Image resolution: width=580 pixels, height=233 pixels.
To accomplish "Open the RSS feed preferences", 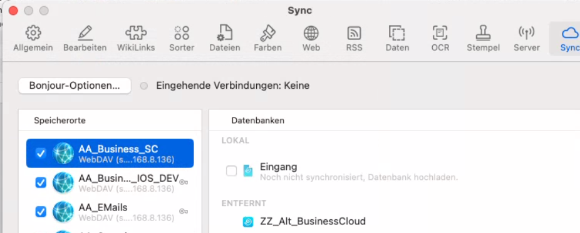I will click(x=354, y=38).
